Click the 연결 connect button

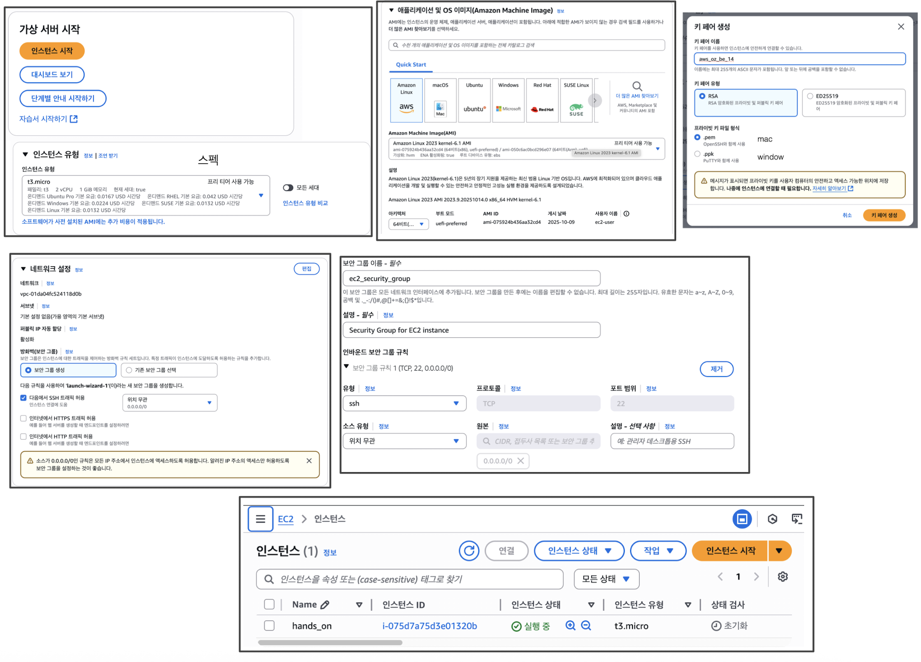pyautogui.click(x=506, y=551)
